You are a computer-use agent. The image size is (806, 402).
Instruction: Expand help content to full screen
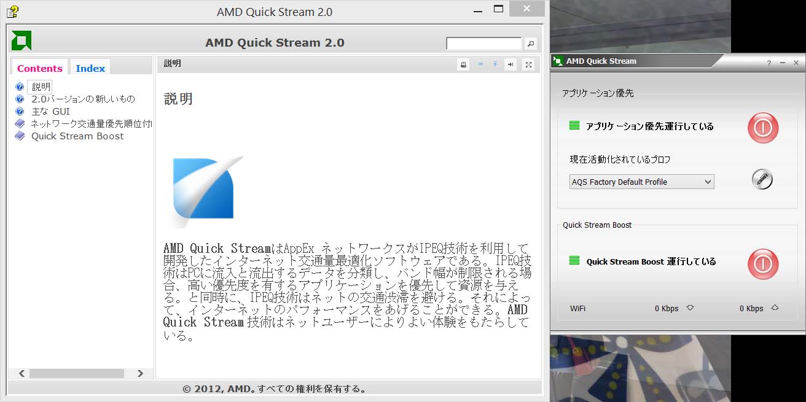[x=528, y=64]
